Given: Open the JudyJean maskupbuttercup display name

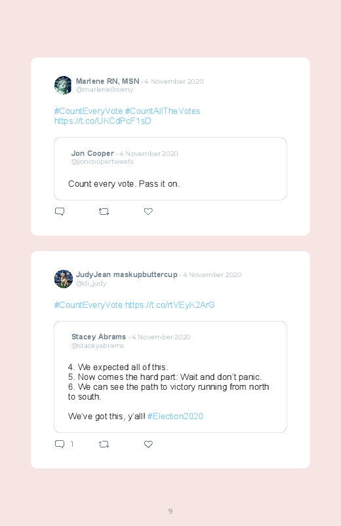Looking at the screenshot, I should pyautogui.click(x=127, y=274).
